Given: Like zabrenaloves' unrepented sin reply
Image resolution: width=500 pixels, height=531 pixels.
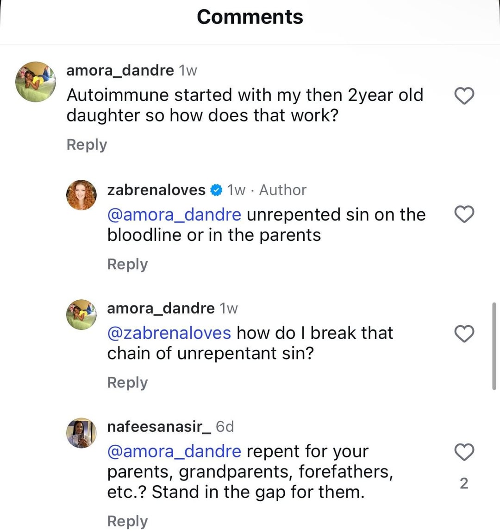Looking at the screenshot, I should click(464, 215).
